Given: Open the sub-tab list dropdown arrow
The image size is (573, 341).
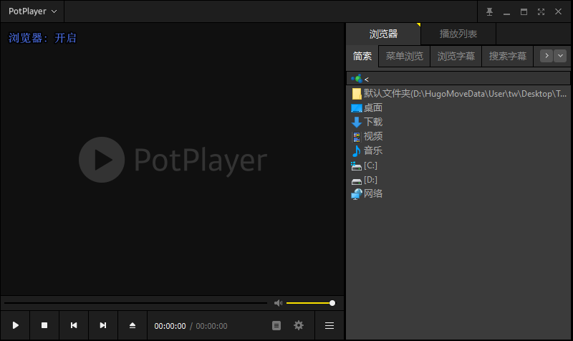Looking at the screenshot, I should (560, 56).
